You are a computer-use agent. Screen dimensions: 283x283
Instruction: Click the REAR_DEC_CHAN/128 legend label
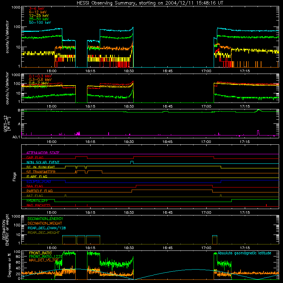coord(47,228)
